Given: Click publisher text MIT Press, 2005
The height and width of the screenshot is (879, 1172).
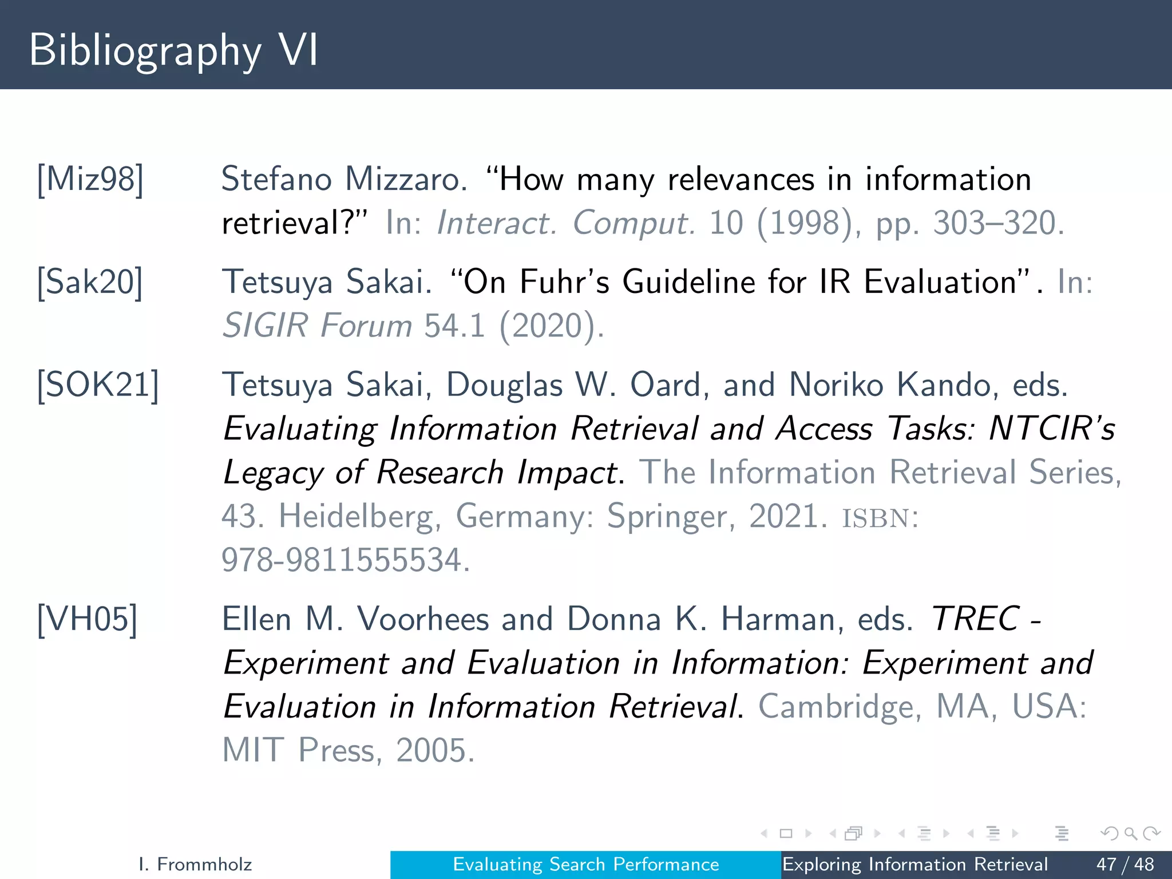Looking at the screenshot, I should coord(349,750).
